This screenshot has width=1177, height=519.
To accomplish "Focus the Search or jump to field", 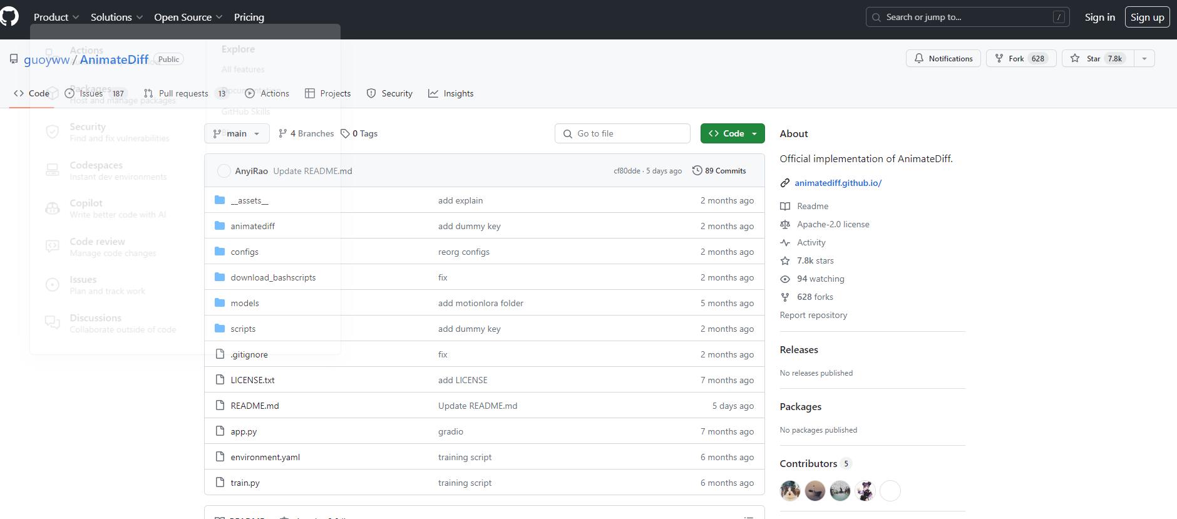I will pos(967,17).
